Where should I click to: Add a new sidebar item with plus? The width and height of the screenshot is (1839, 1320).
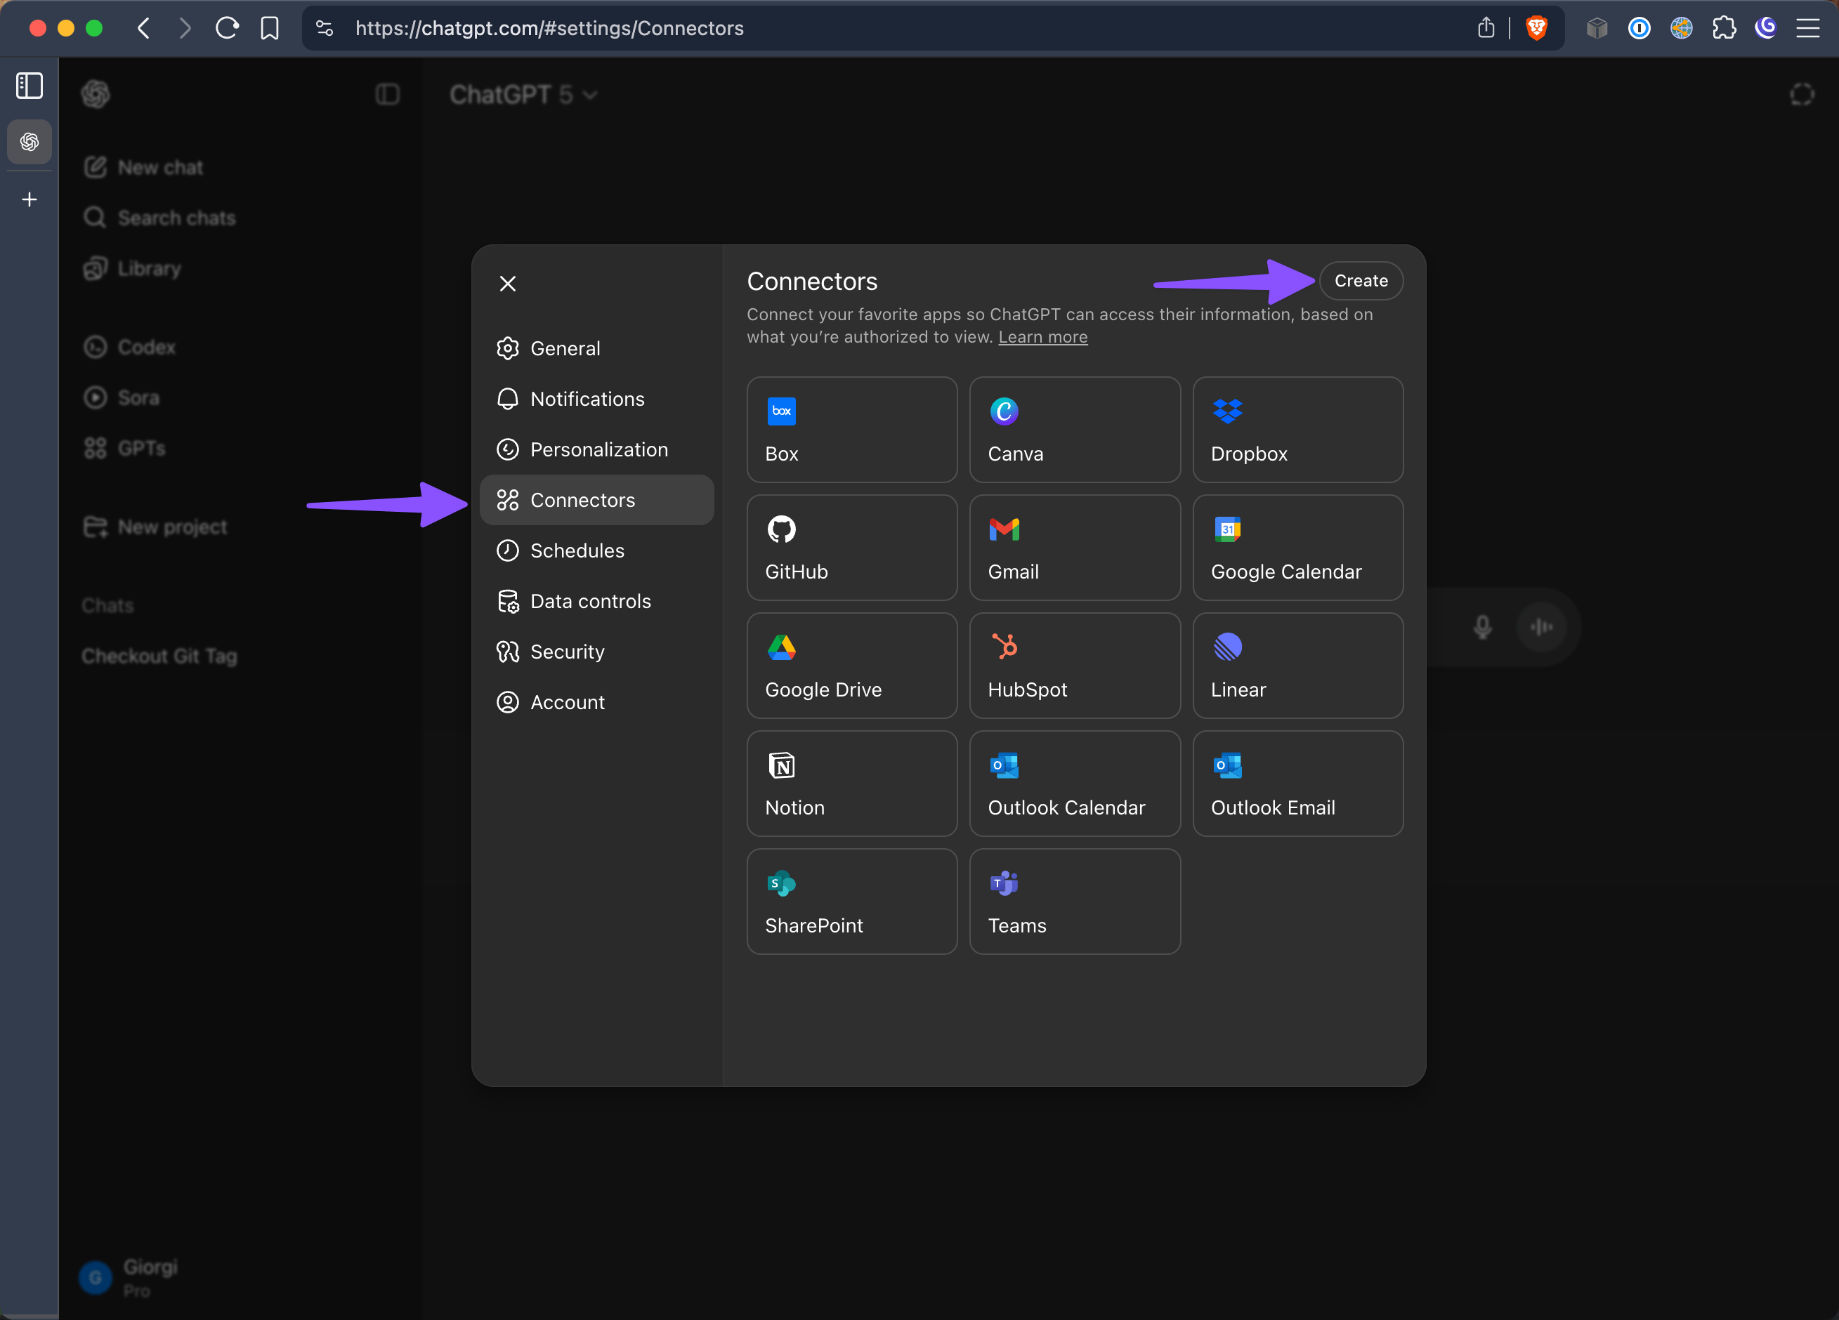[x=30, y=199]
